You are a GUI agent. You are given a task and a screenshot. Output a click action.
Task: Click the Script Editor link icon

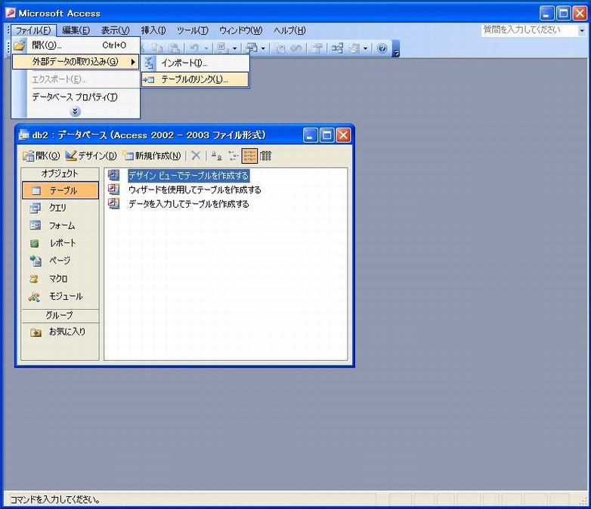point(295,48)
